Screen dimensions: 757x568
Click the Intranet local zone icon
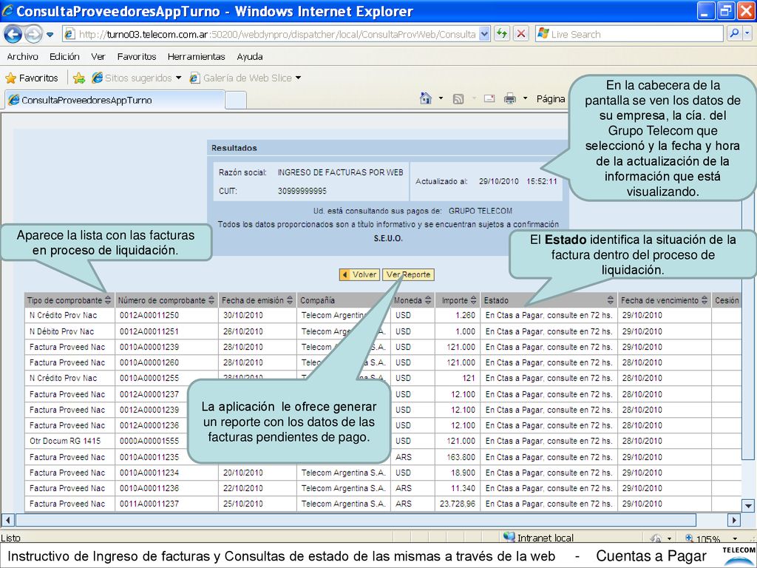509,537
